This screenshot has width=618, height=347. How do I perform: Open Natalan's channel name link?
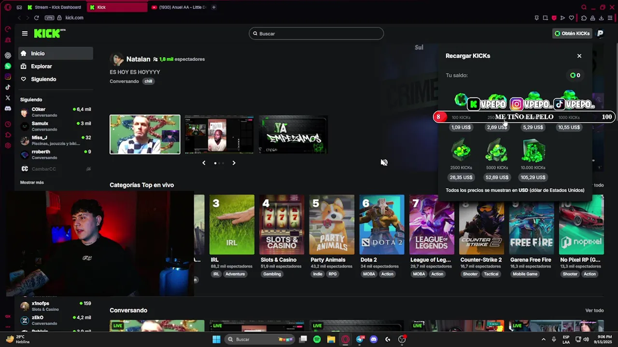138,59
